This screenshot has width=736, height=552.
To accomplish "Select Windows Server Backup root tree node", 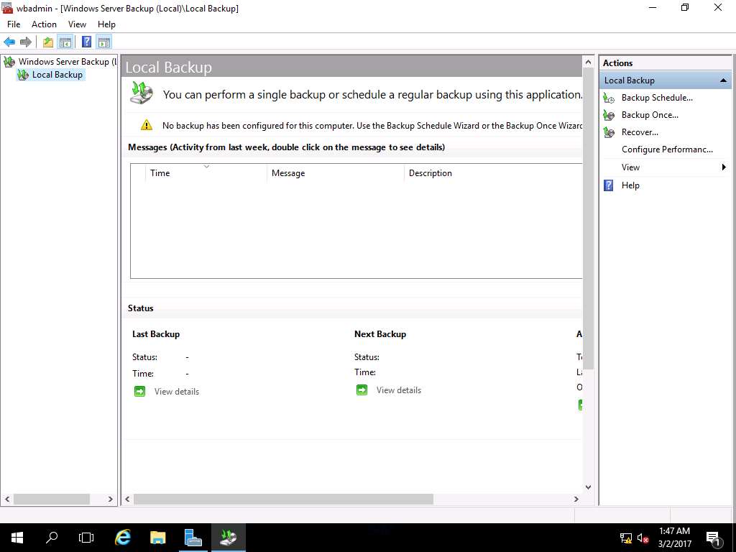I will [x=60, y=62].
